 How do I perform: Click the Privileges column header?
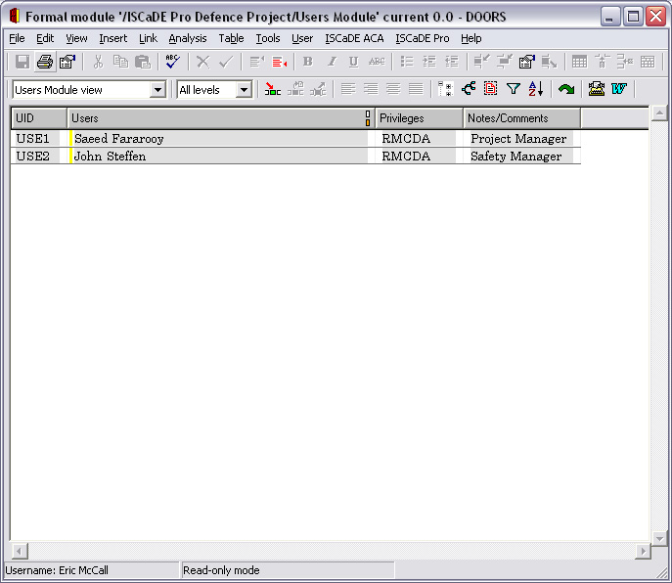tap(419, 118)
